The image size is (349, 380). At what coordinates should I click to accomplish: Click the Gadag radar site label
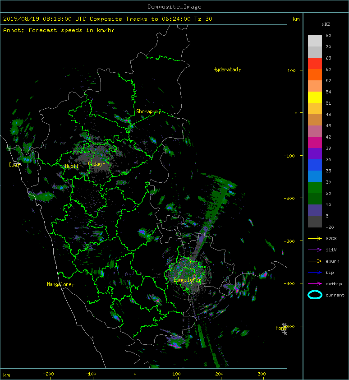click(x=95, y=164)
